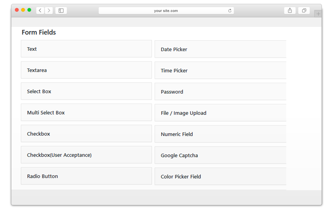Screen dimensions: 332x208
Task: Show all tabs overview icon
Action: tap(304, 10)
